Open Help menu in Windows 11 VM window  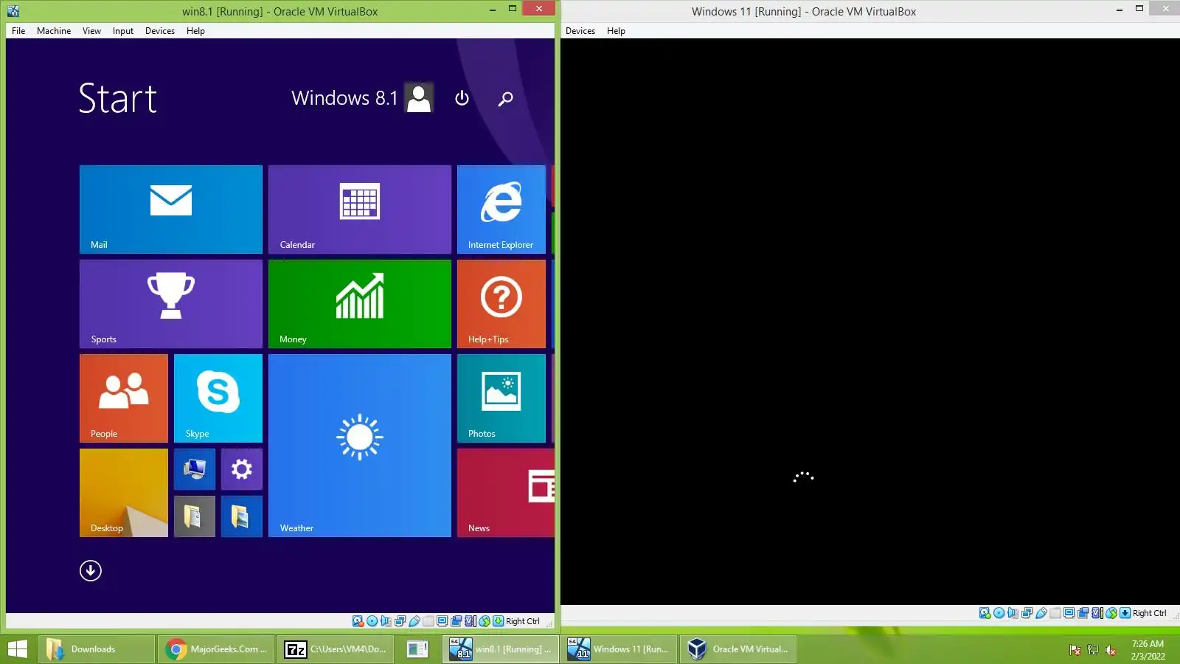pyautogui.click(x=616, y=31)
